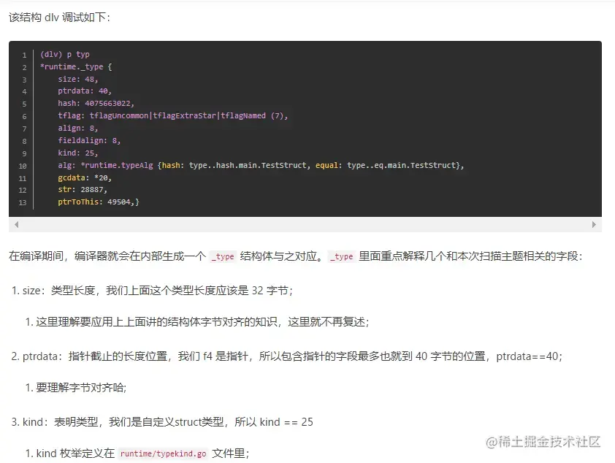Click the alg line with runtime.typeAlg
This screenshot has height=463, width=615.
click(x=261, y=166)
